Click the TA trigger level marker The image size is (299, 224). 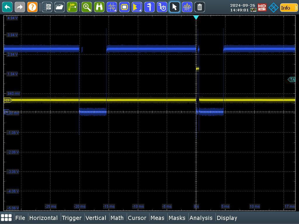click(x=292, y=79)
